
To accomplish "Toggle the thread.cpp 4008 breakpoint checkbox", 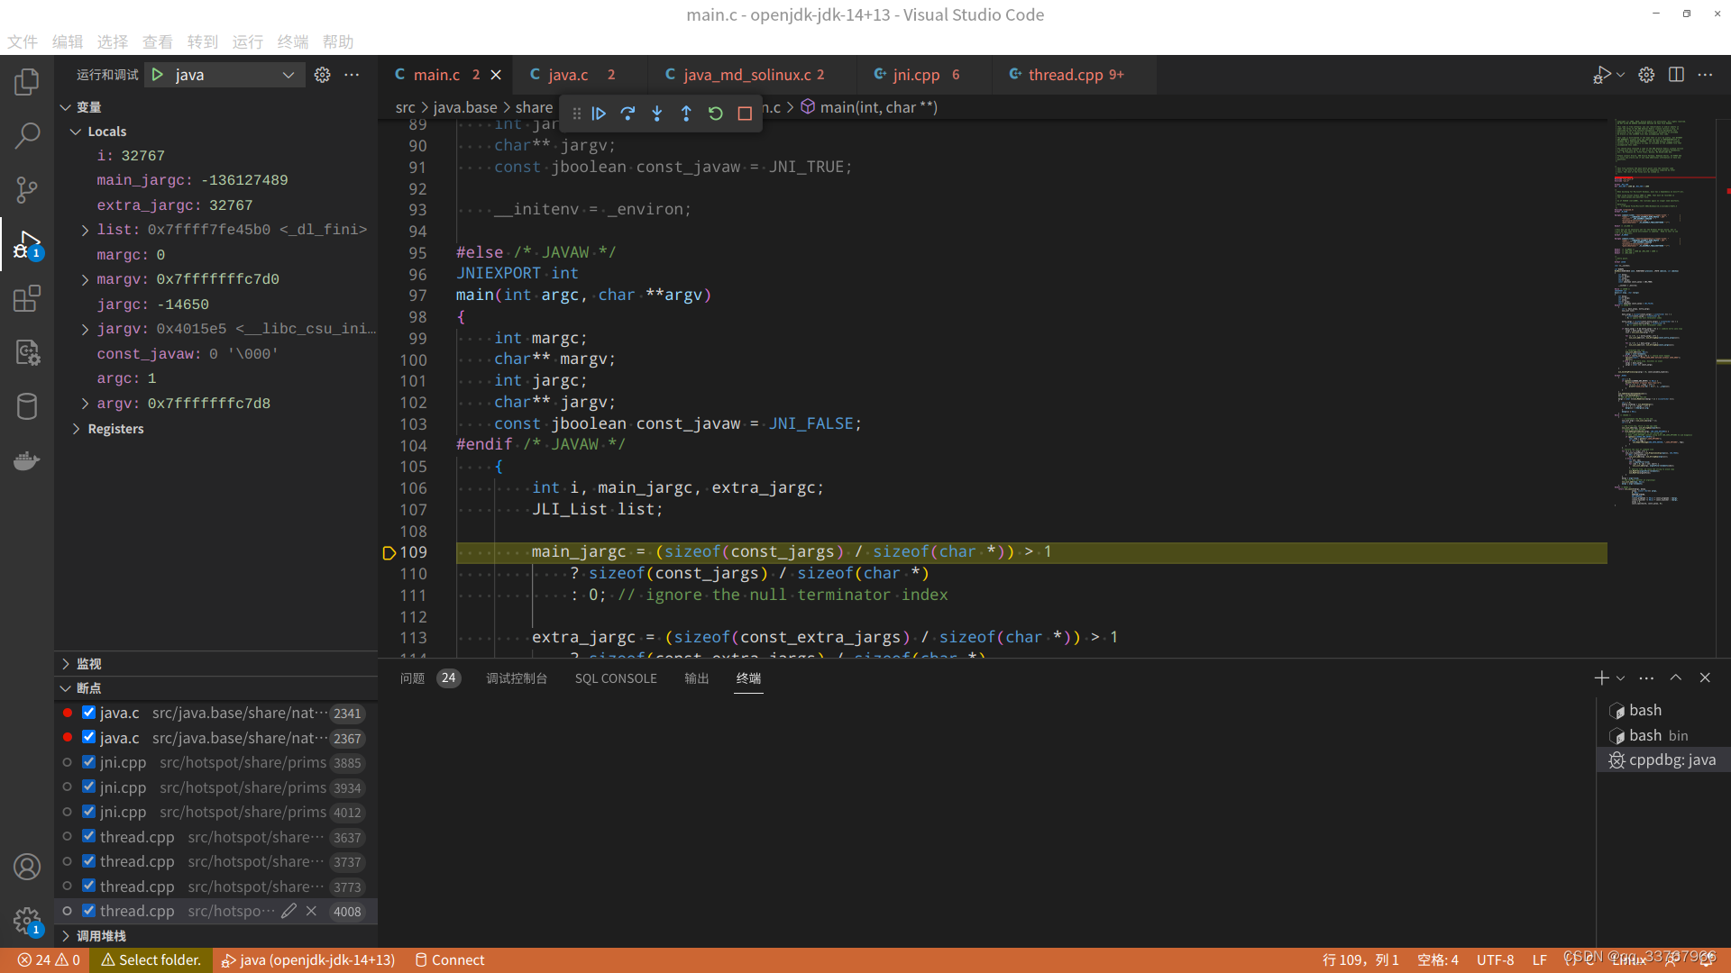I will pos(88,910).
